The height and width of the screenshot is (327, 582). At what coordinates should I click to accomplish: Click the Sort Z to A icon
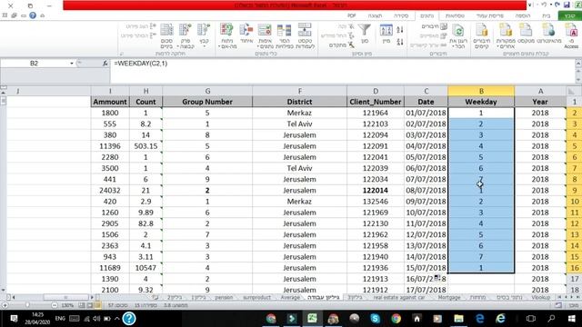[400, 42]
